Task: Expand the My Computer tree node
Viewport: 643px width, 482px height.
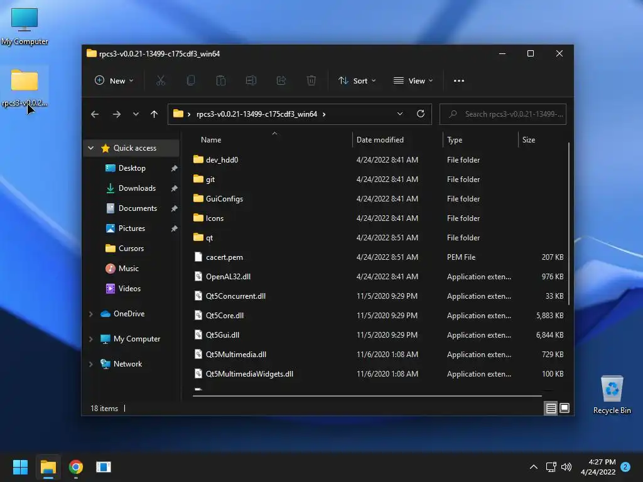Action: (91, 339)
